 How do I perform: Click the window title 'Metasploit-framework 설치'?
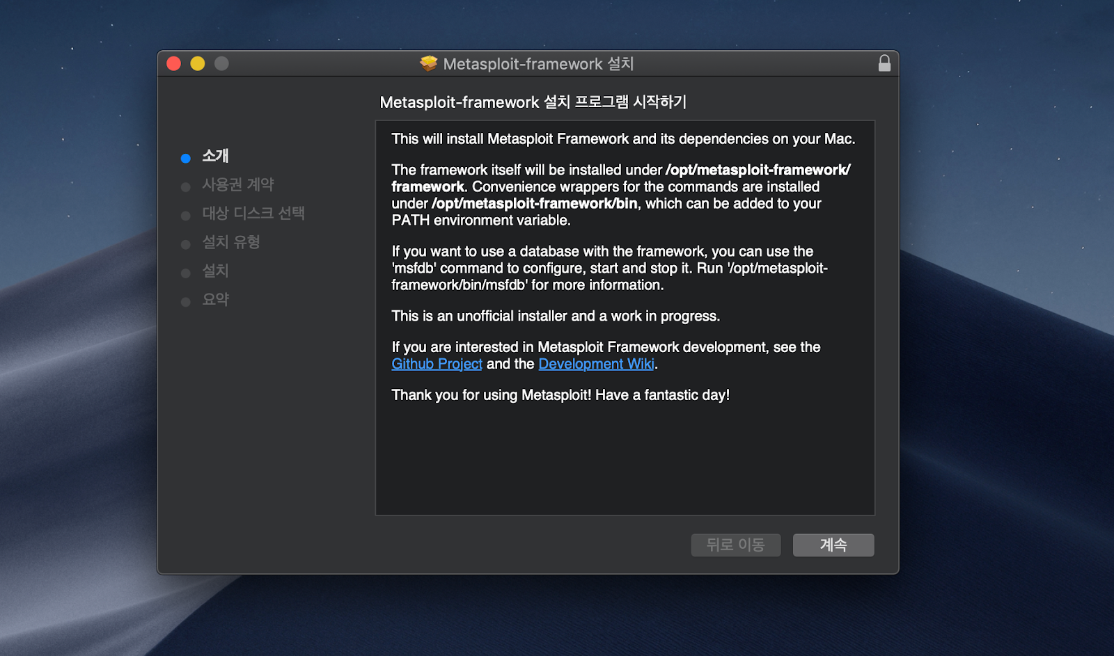[x=538, y=64]
